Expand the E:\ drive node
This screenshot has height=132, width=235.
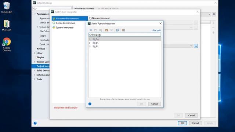coord(90,43)
